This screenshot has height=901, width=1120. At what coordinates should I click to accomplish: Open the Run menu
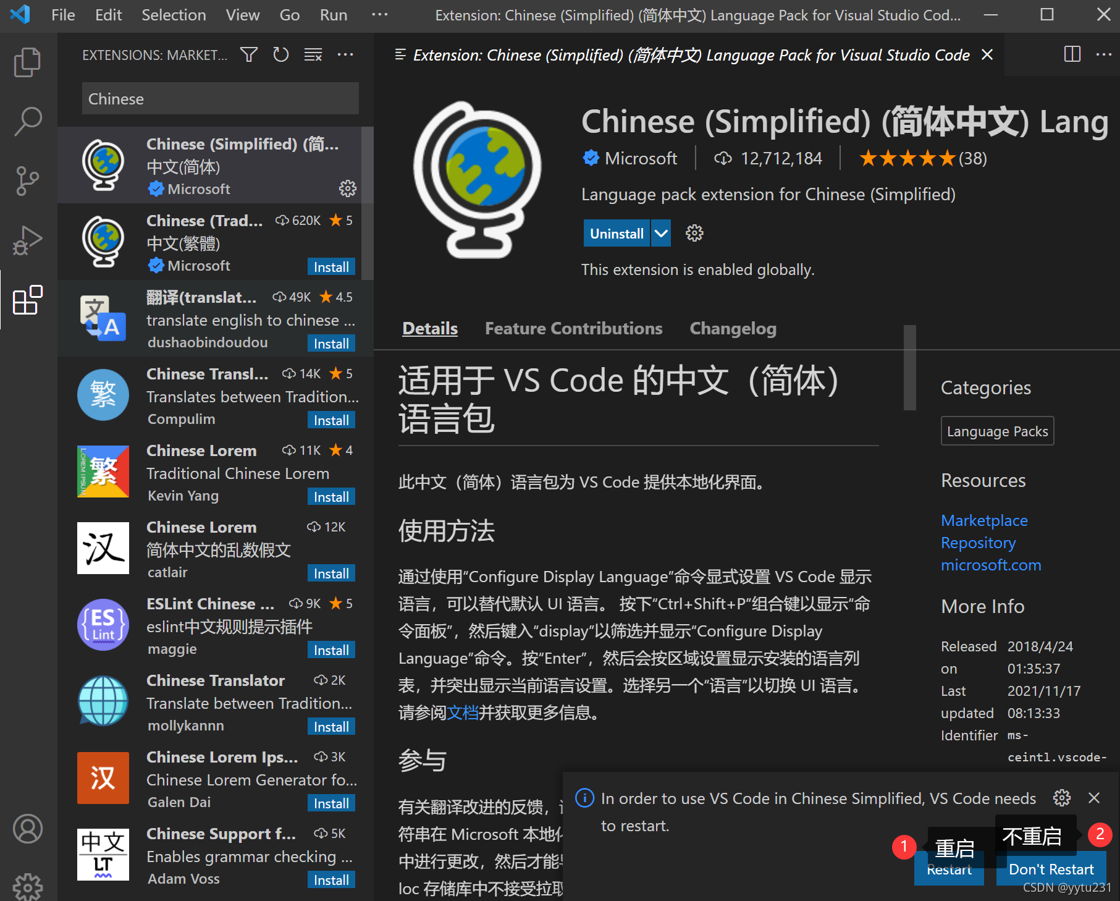333,15
